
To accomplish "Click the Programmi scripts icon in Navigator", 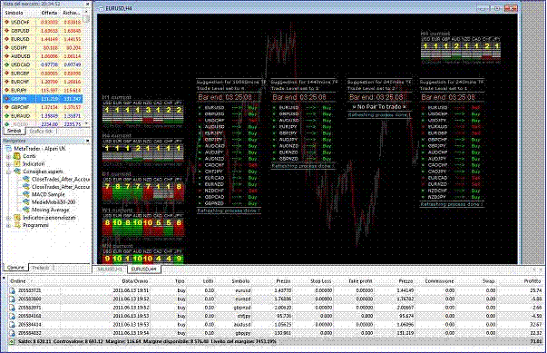I will coord(16,225).
